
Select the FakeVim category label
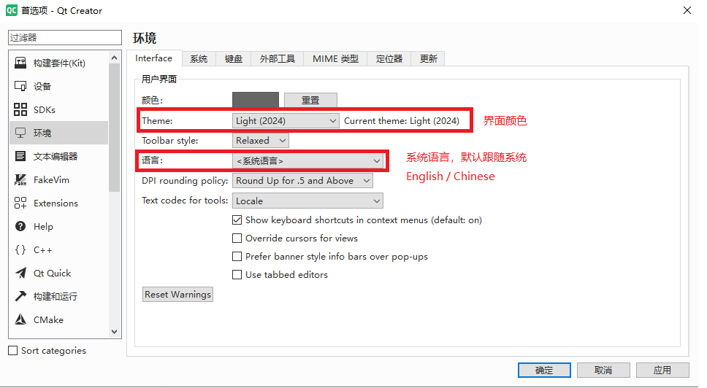(x=51, y=179)
